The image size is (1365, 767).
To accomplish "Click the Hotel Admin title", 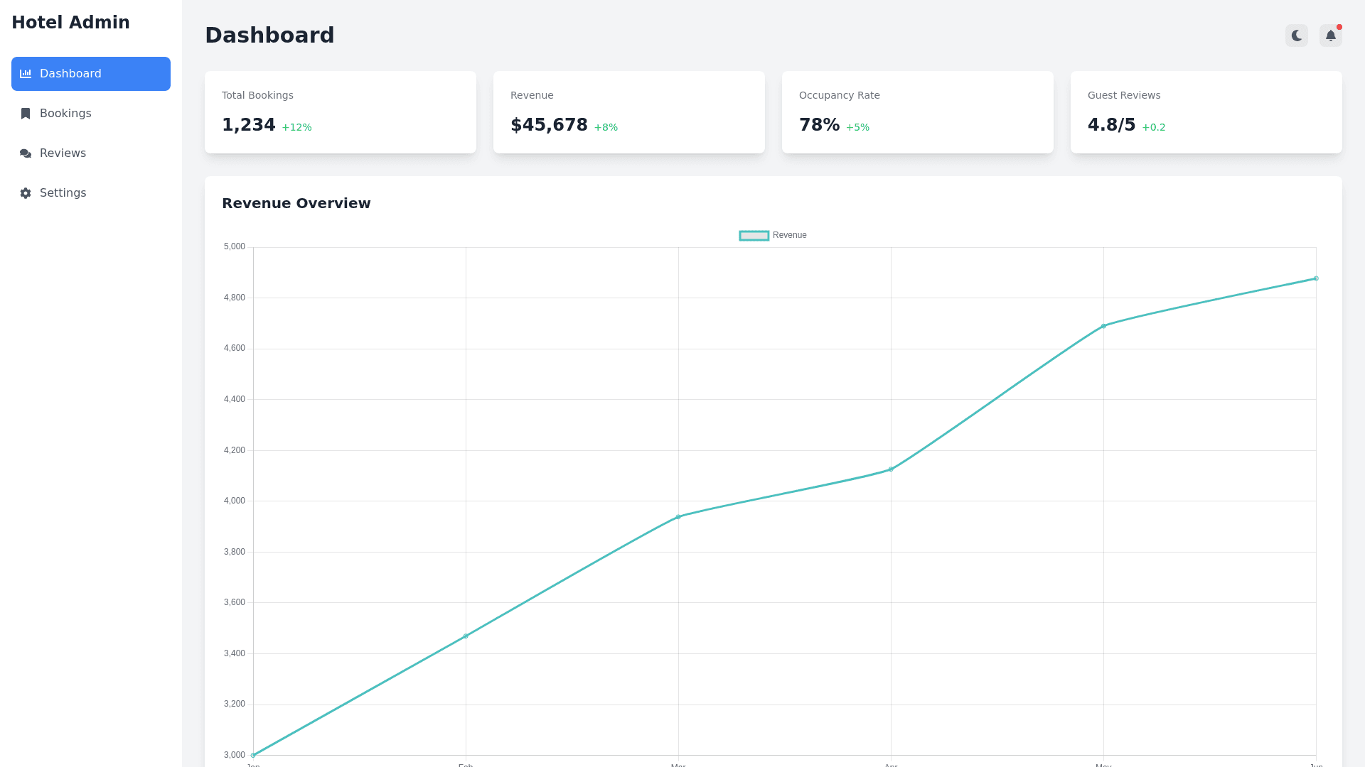I will click(70, 23).
